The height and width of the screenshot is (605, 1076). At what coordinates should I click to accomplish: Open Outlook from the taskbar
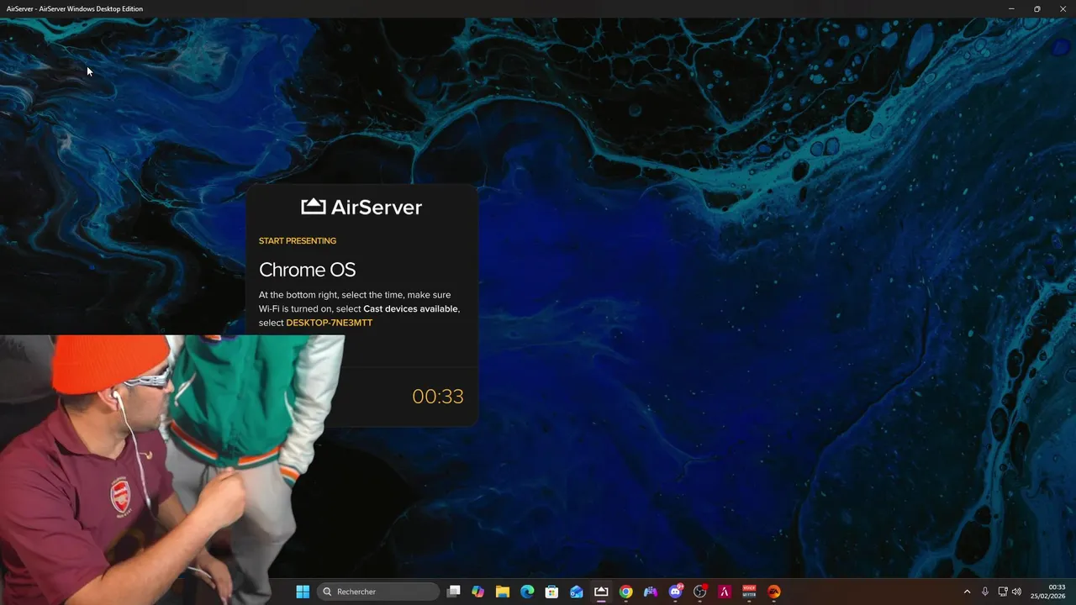tap(577, 592)
